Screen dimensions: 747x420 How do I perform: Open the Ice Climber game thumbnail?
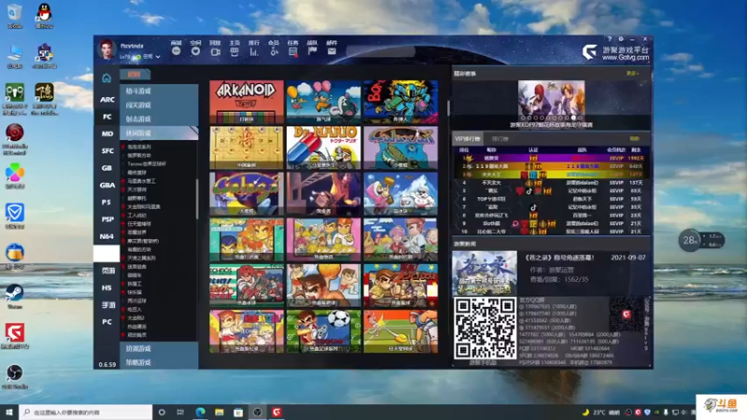401,193
